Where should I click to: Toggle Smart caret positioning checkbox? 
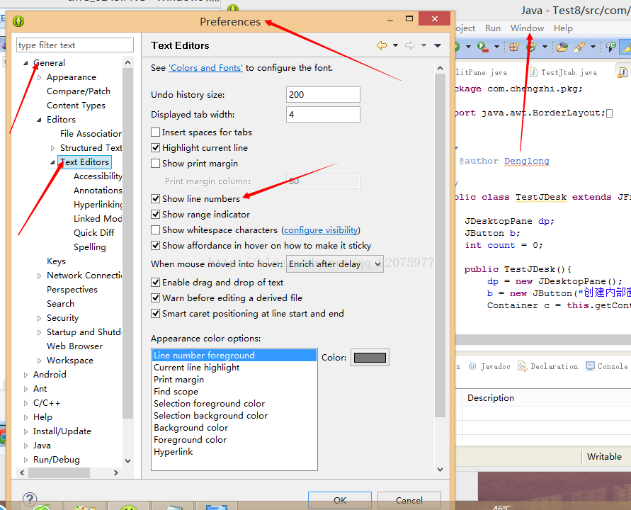point(155,314)
